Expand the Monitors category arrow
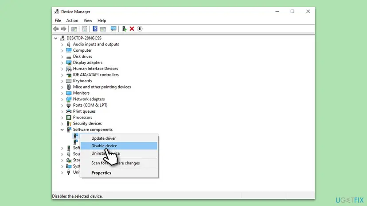Viewport: 367px width, 206px height. [x=62, y=93]
